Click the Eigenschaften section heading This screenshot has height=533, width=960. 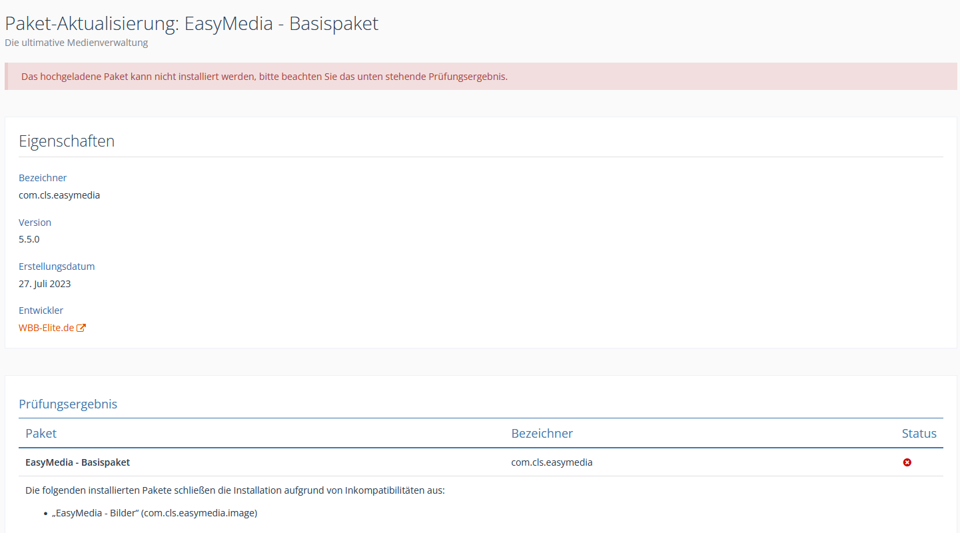(x=67, y=141)
